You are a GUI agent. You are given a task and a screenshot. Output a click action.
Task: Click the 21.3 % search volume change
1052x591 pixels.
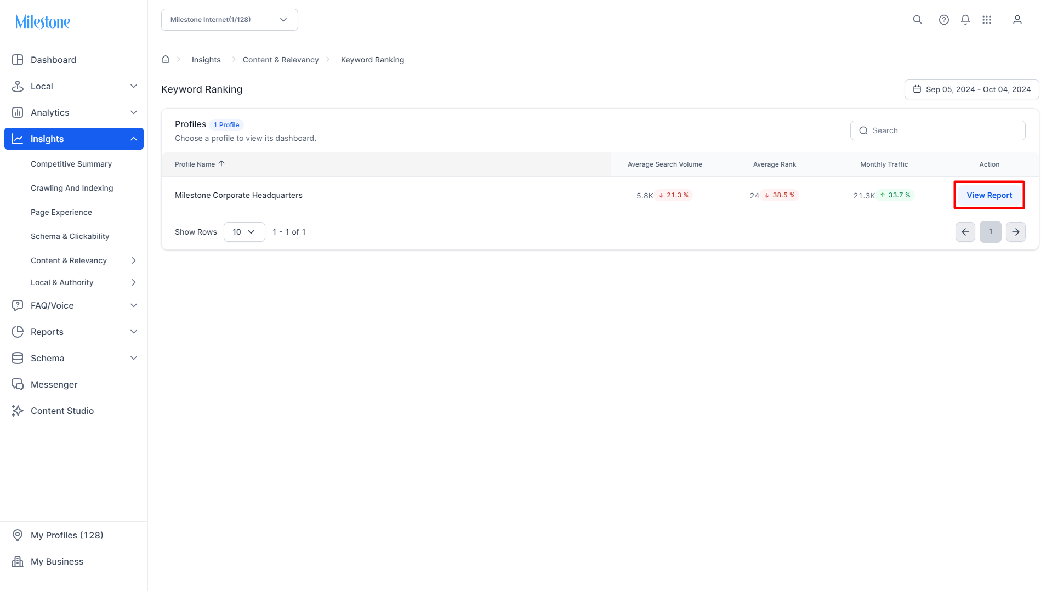tap(674, 195)
